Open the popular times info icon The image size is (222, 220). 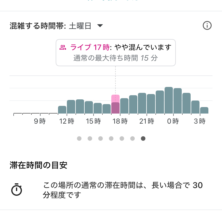(207, 26)
